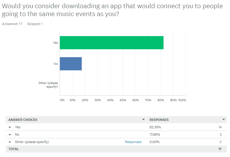Click the survey question title text
This screenshot has width=230, height=157.
[112, 10]
